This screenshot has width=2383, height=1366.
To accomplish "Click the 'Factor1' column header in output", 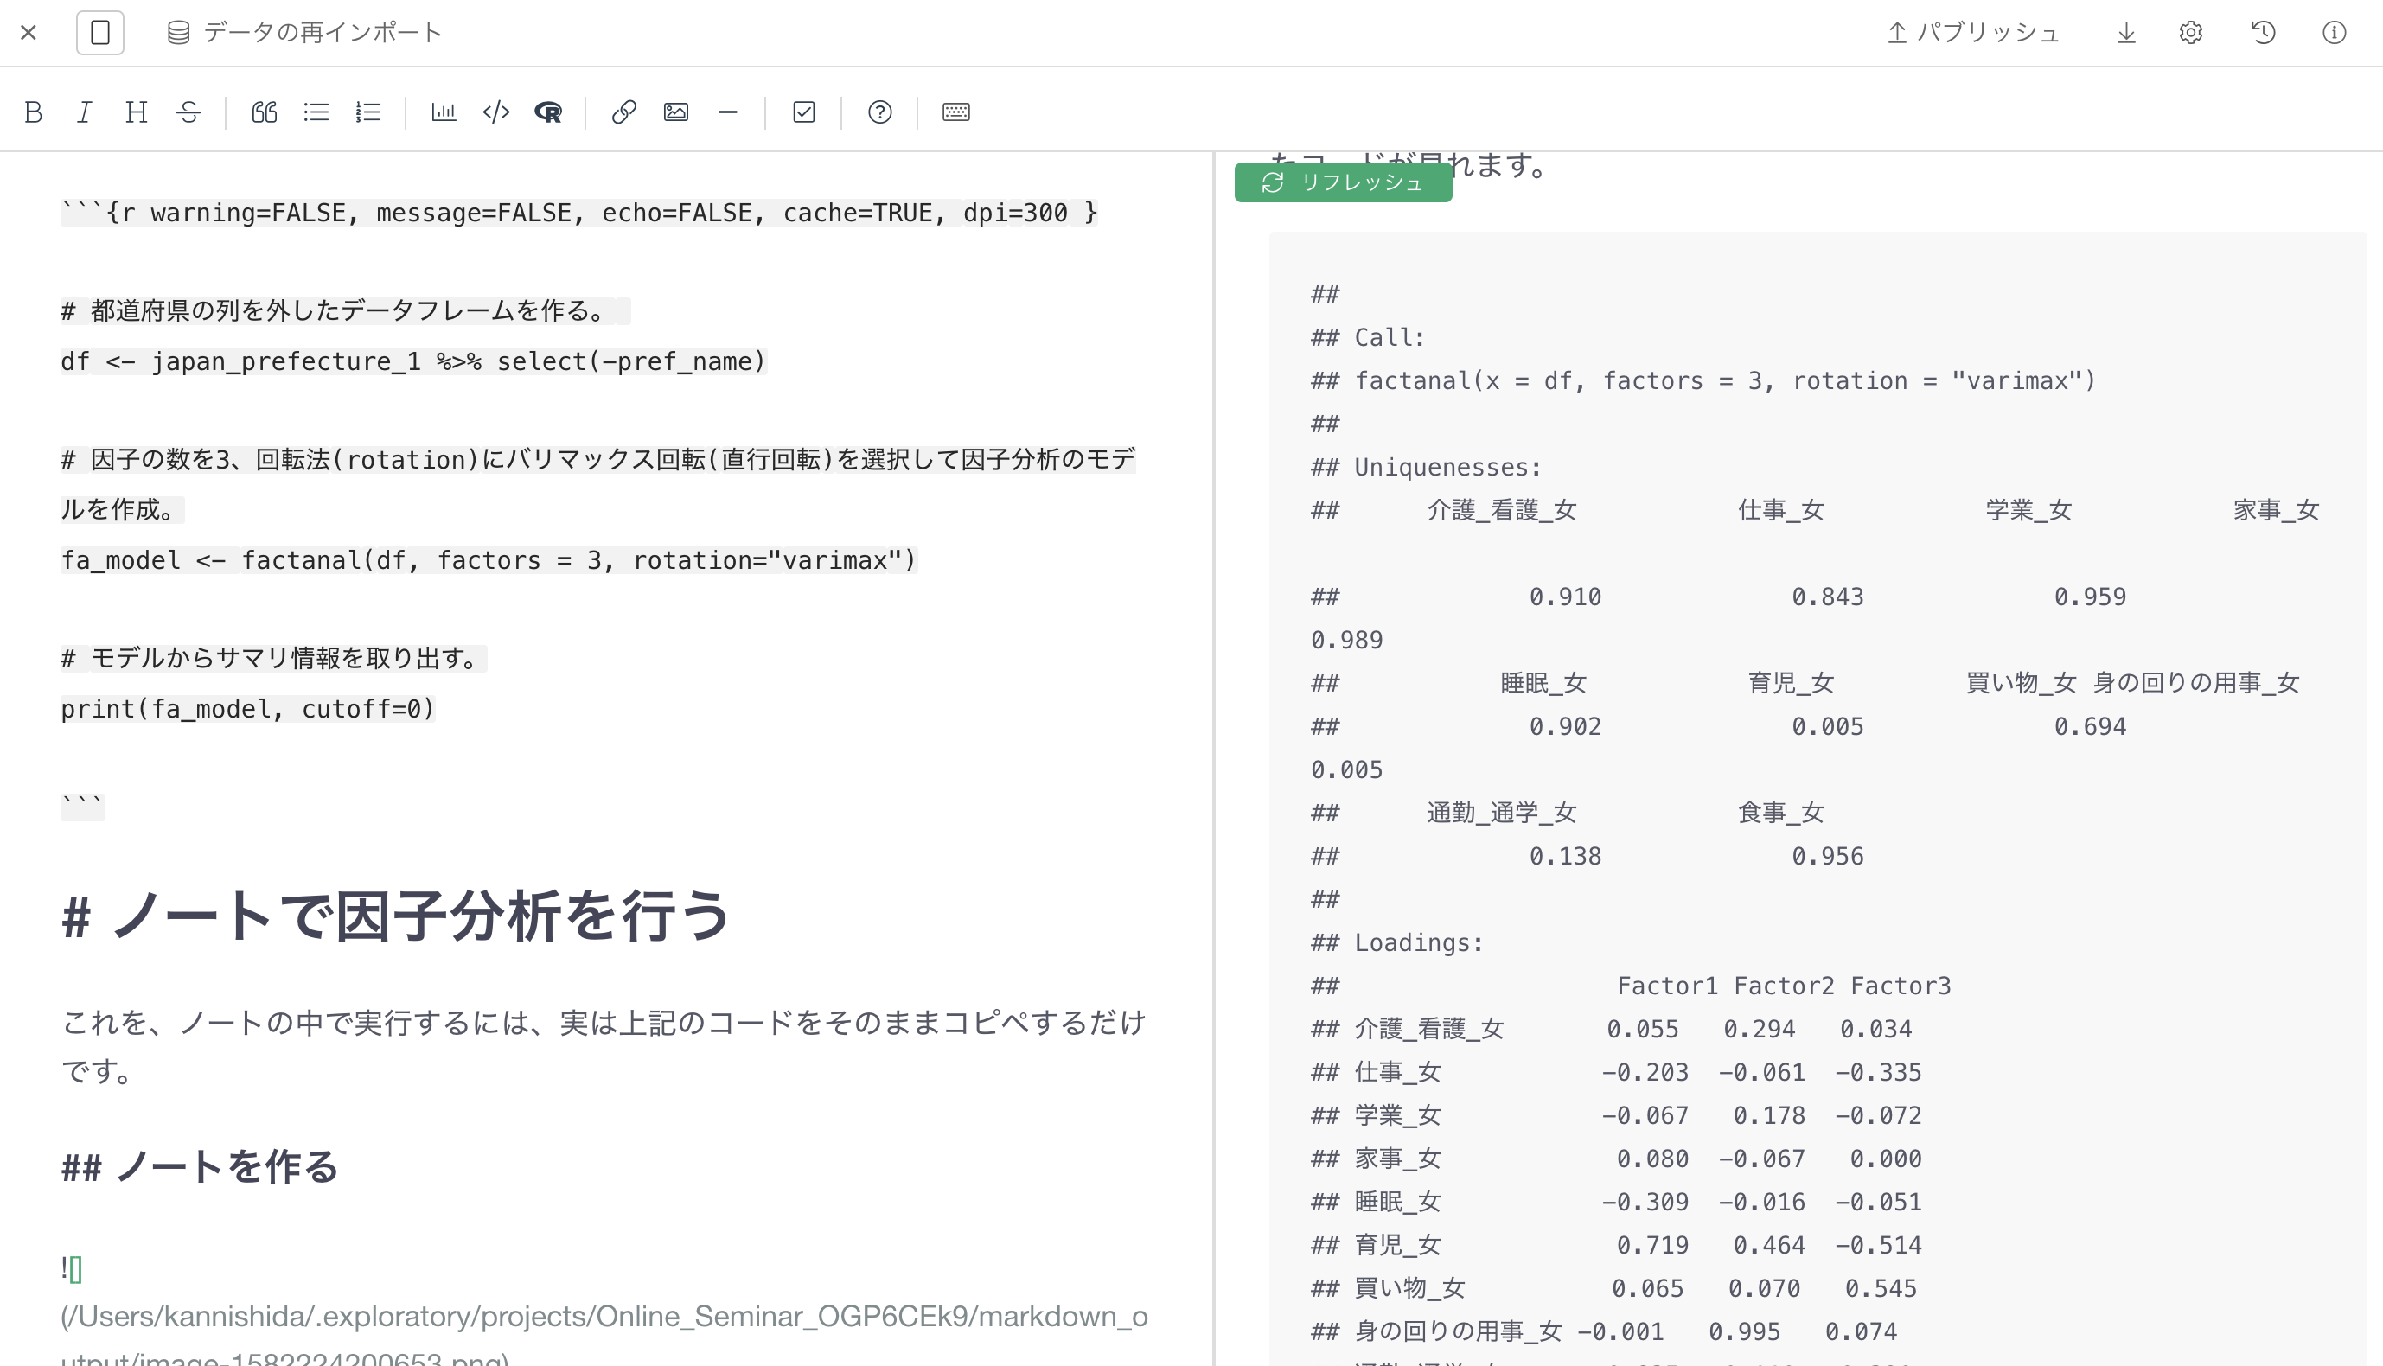I will 1667,987.
